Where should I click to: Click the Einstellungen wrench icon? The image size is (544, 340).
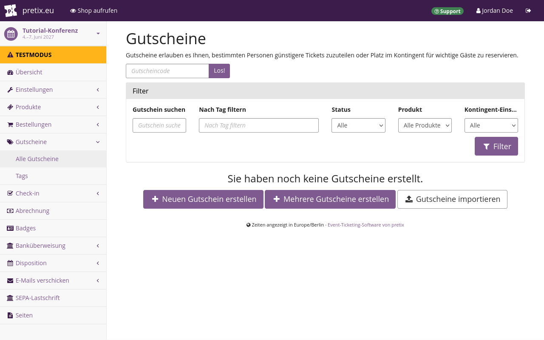pyautogui.click(x=10, y=90)
